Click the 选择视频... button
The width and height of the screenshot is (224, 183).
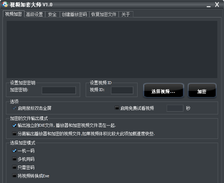tap(163, 90)
